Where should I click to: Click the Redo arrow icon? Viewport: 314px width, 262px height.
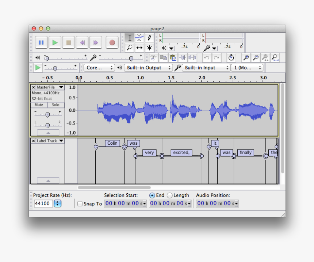coord(216,58)
